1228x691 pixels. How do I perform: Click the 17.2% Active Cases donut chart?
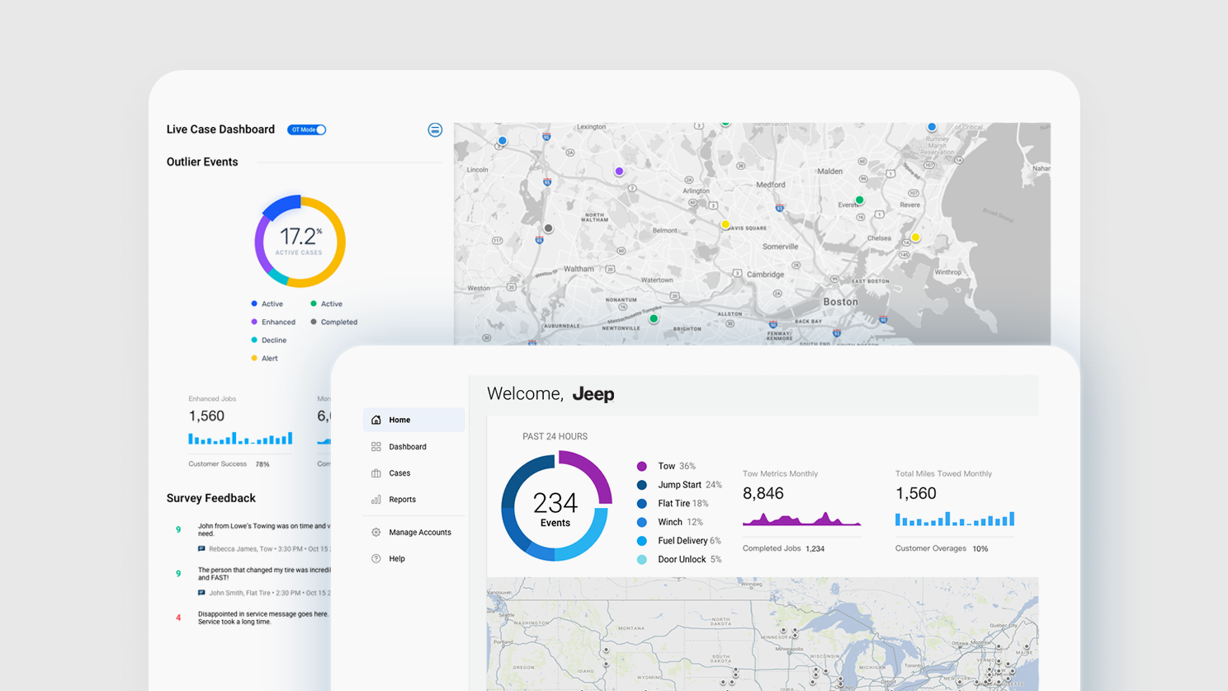300,241
